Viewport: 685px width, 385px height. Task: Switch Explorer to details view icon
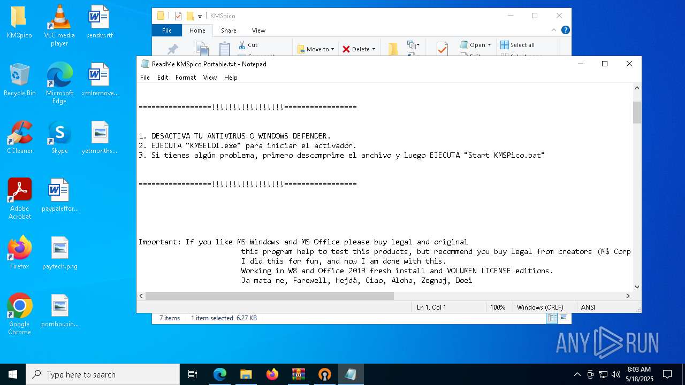click(x=552, y=318)
